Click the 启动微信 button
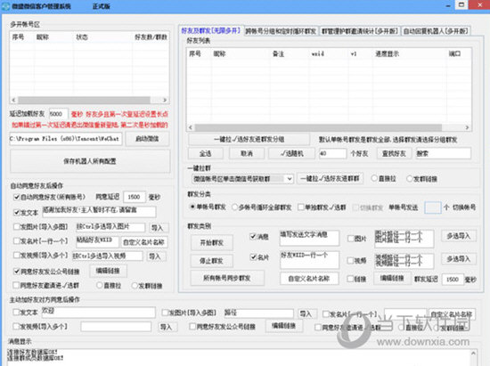Viewport: 490px width, 366px height. coord(147,139)
